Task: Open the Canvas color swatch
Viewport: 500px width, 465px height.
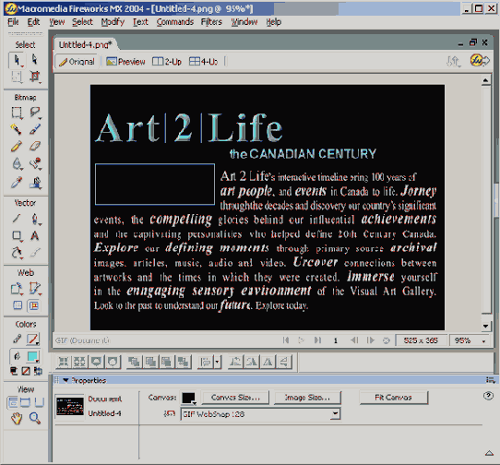Action: pyautogui.click(x=188, y=398)
